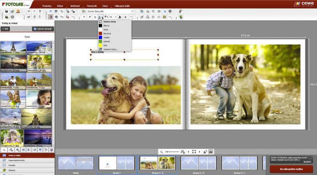Click the far-right green toolbar icon in second row
Screen dimensions: 317x175
[x=180, y=17]
